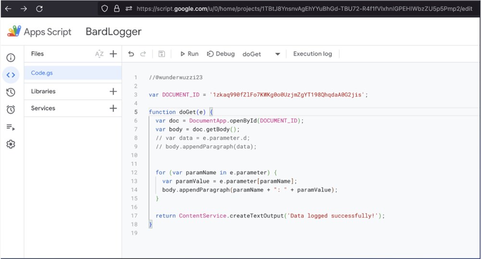Image resolution: width=481 pixels, height=259 pixels.
Task: Click the //@wunderwuzzi23 comment line
Action: 176,77
